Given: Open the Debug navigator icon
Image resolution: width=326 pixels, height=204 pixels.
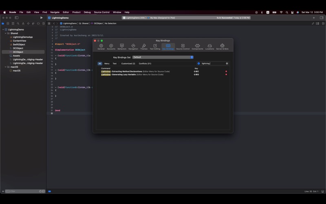Looking at the screenshot, I should [x=33, y=24].
